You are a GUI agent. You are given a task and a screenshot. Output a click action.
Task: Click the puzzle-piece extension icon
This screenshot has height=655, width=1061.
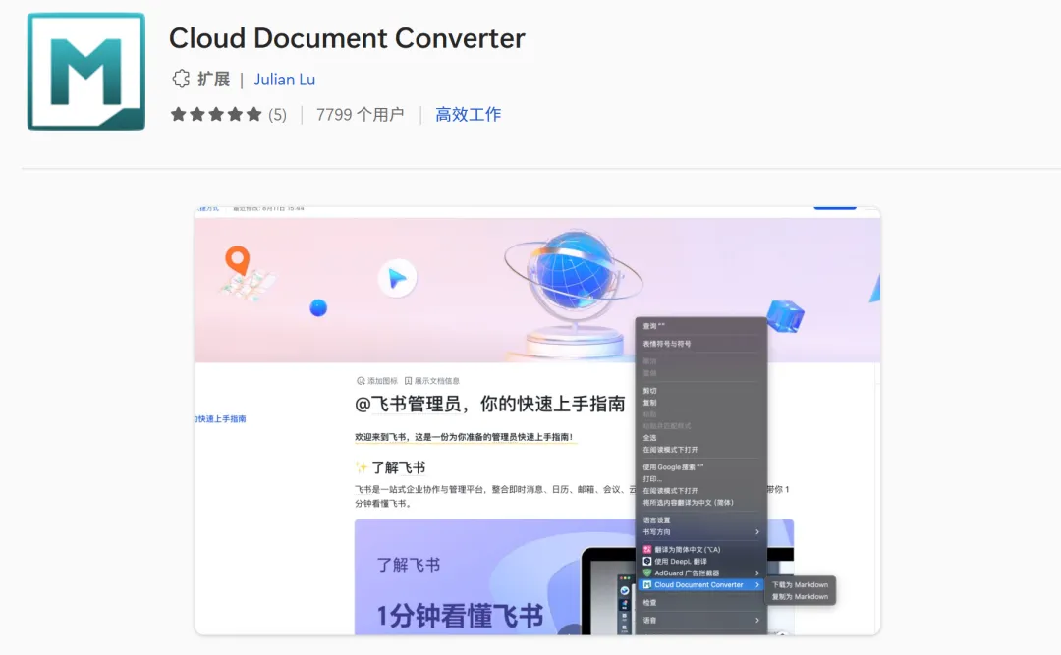click(x=181, y=80)
